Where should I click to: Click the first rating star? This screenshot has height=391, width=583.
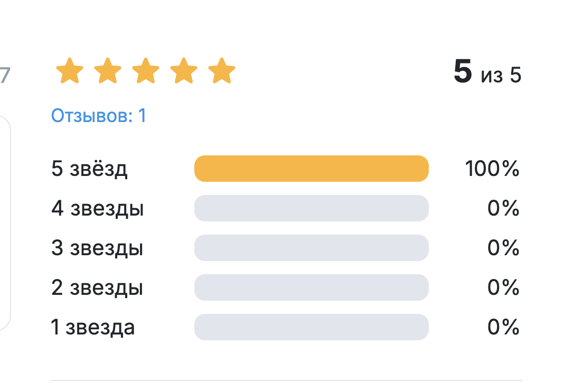[x=70, y=71]
